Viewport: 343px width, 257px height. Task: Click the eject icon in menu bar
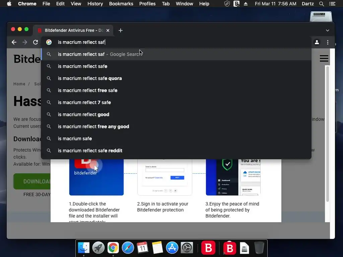(246, 4)
